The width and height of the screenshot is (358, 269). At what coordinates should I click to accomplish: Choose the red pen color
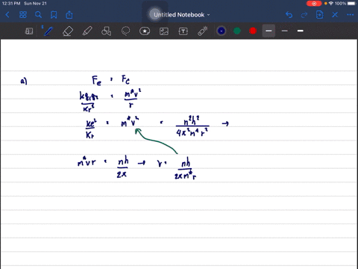point(253,31)
